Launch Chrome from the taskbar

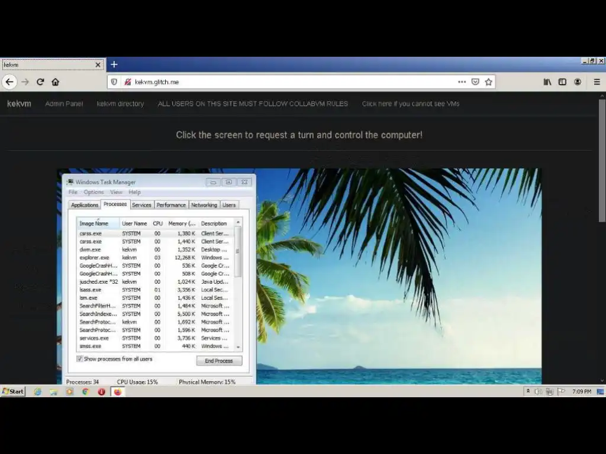[x=85, y=391]
